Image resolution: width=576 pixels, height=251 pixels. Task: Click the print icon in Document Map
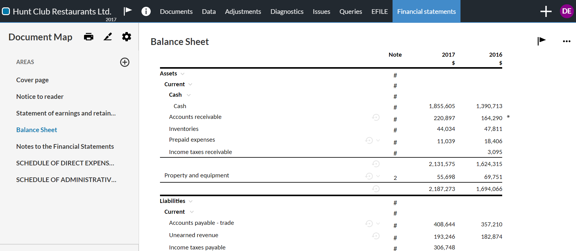pyautogui.click(x=89, y=37)
